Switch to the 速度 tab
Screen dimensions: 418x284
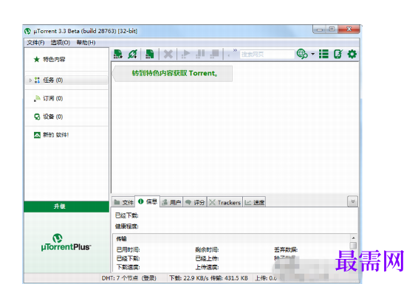[254, 202]
